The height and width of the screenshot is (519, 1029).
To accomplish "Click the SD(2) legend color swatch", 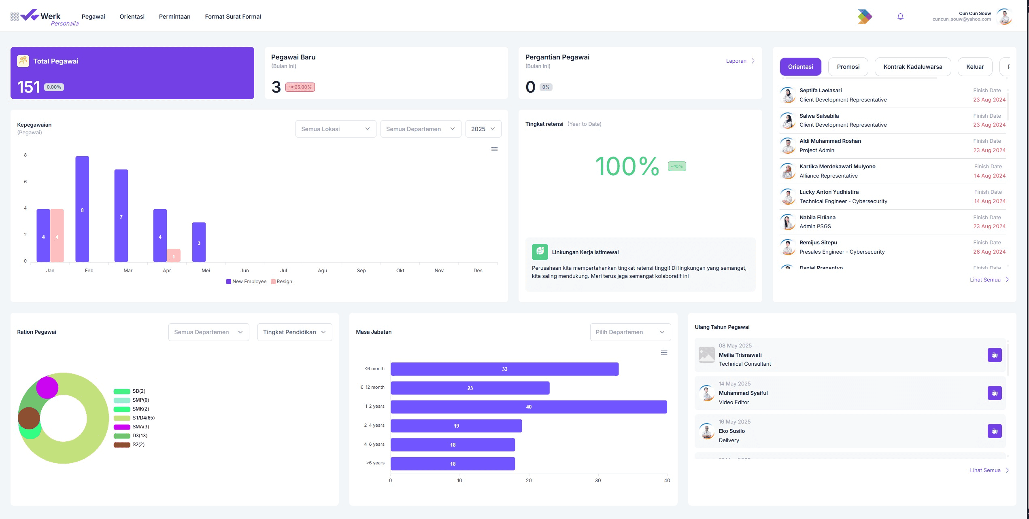I will pos(121,391).
